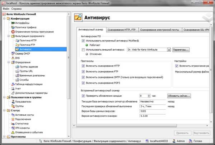Click the Статистика icon
This screenshot has height=145, width=215.
pos(13,124)
